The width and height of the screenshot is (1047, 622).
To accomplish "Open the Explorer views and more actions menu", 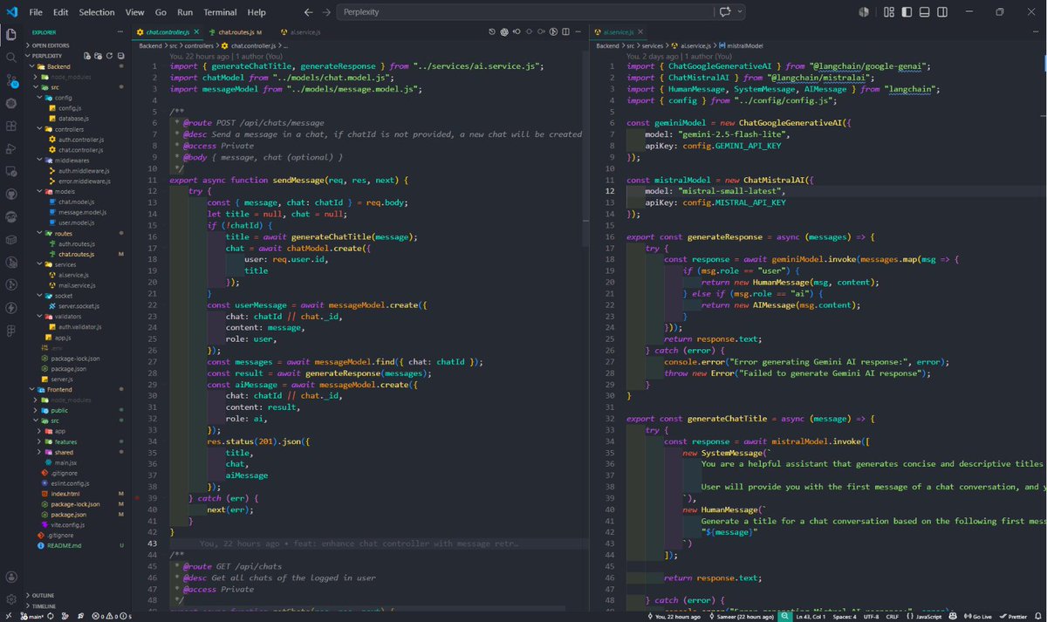I will [x=120, y=32].
